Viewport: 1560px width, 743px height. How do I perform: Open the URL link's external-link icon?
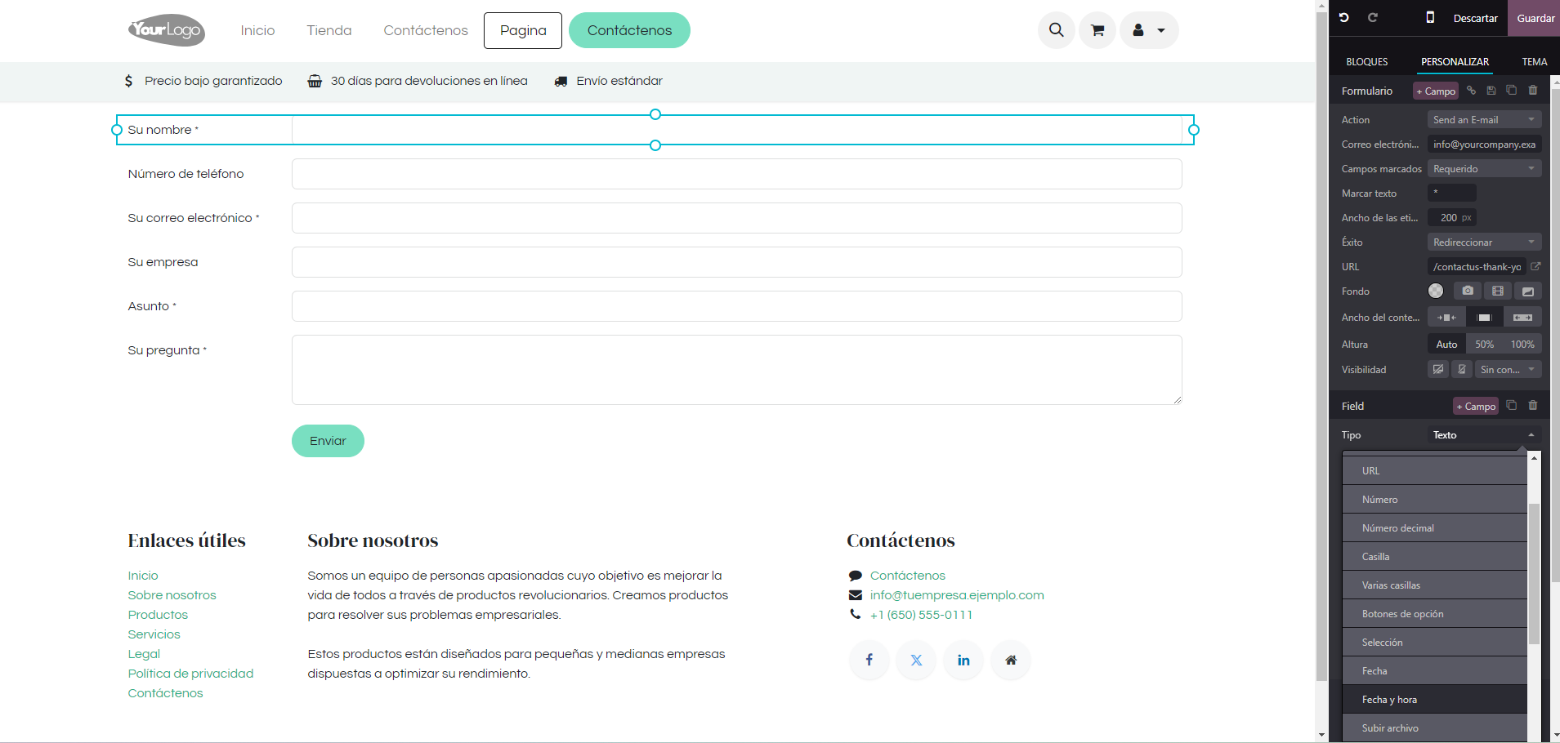(1535, 267)
